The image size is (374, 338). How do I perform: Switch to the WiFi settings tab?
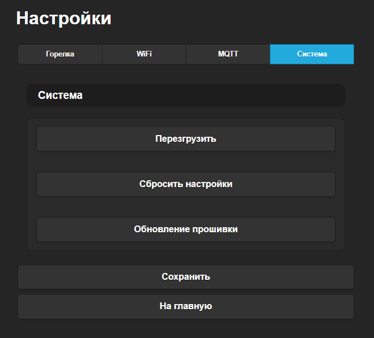tap(144, 54)
